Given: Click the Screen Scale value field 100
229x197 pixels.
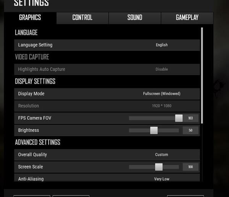Looking at the screenshot, I should coord(190,167).
